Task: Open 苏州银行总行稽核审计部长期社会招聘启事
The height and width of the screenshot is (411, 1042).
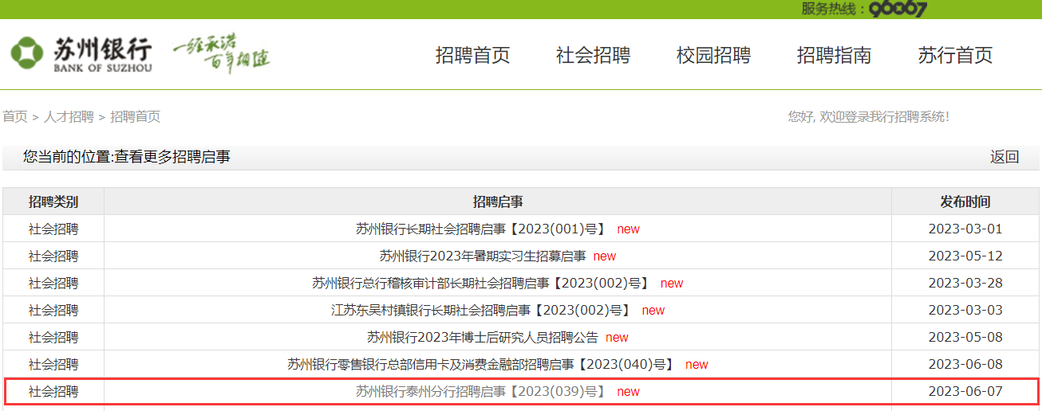Action: tap(481, 284)
